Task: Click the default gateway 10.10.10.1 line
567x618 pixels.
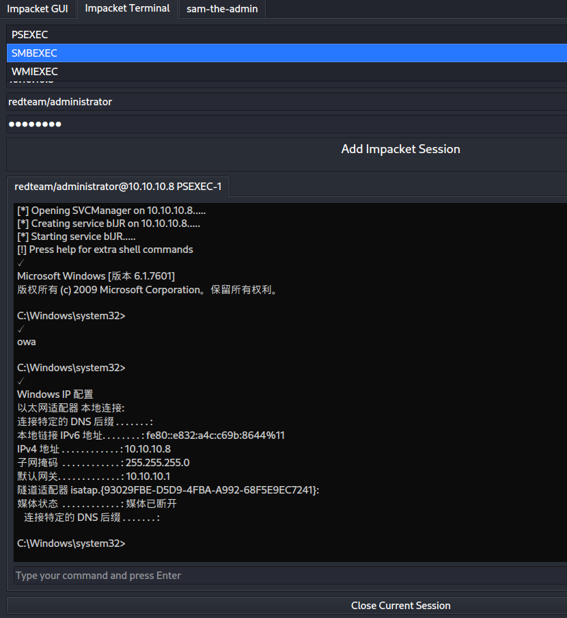Action: tap(94, 476)
